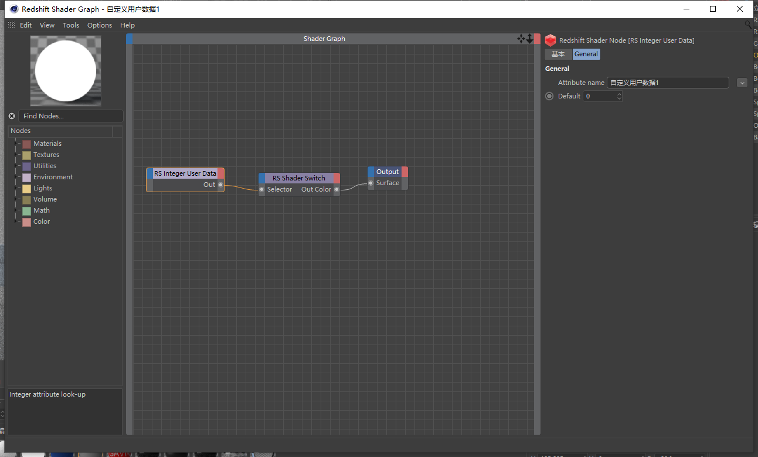The width and height of the screenshot is (758, 457).
Task: Click the red corner square of the Shader Graph header
Action: [x=537, y=39]
